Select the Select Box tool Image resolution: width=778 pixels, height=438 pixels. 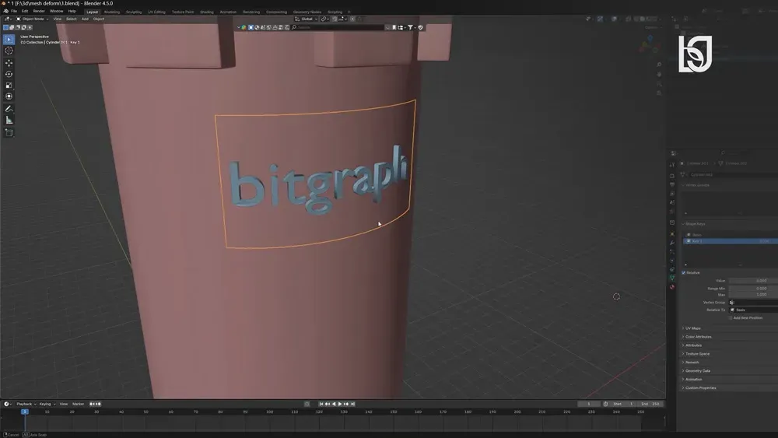click(x=9, y=39)
